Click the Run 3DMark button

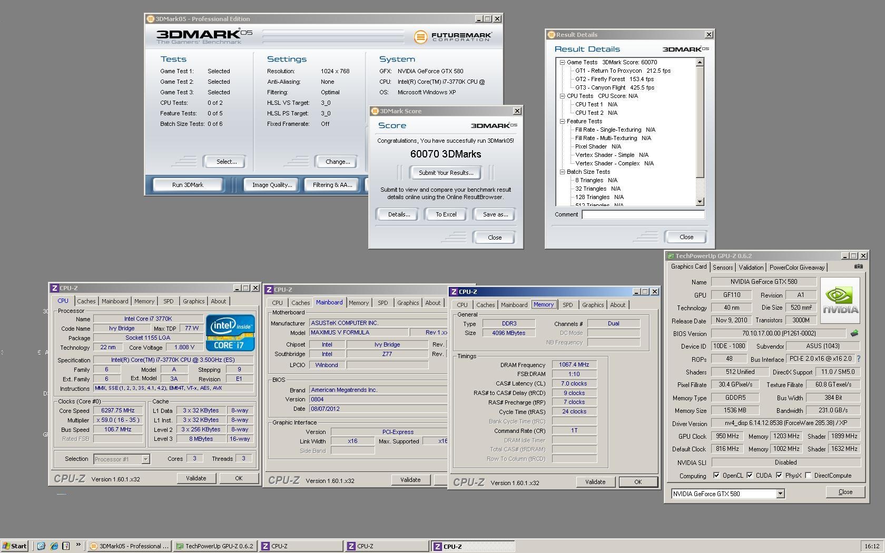tap(188, 185)
